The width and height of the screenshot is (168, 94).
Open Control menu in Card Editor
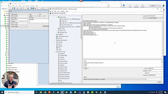[x=28, y=6]
